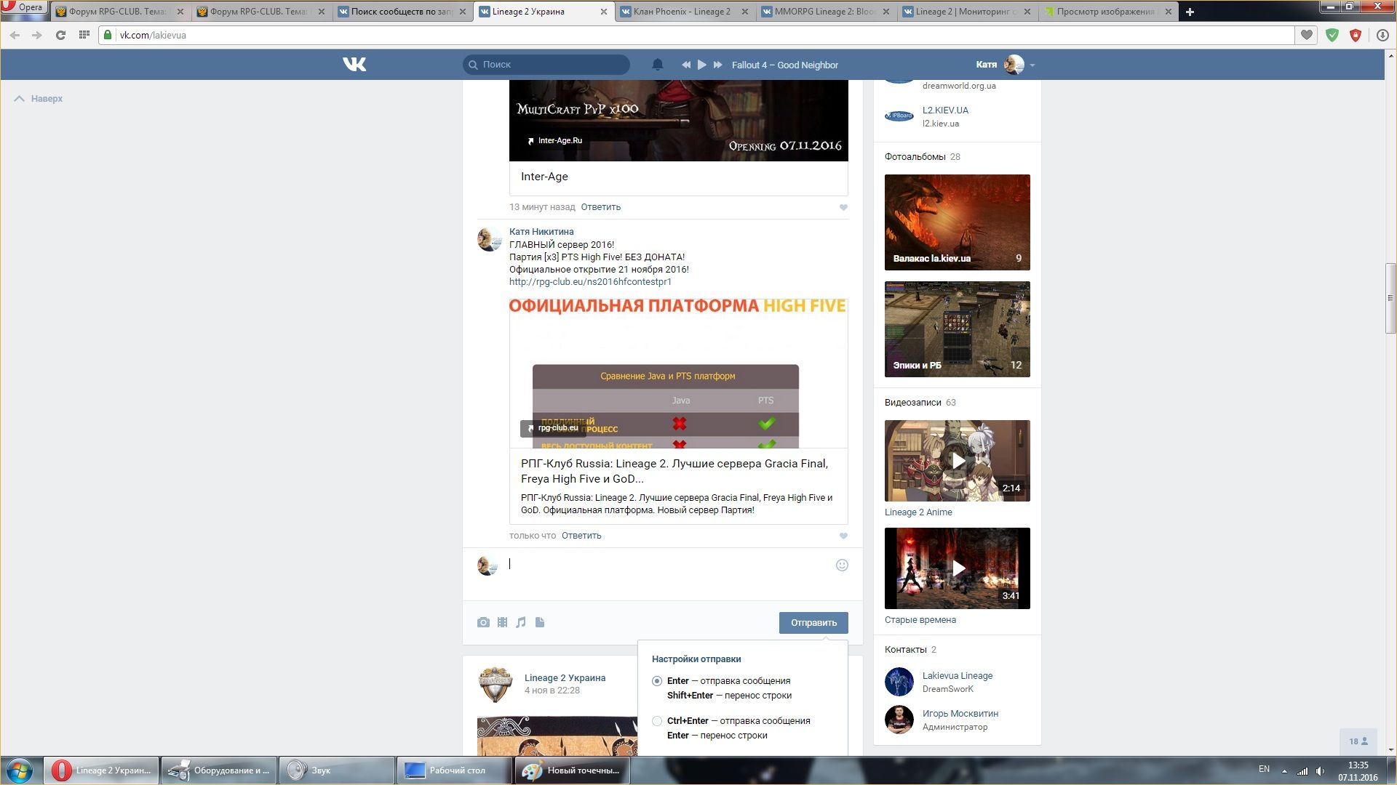
Task: Switch to Поиск сообществ browser tab
Action: [x=400, y=12]
